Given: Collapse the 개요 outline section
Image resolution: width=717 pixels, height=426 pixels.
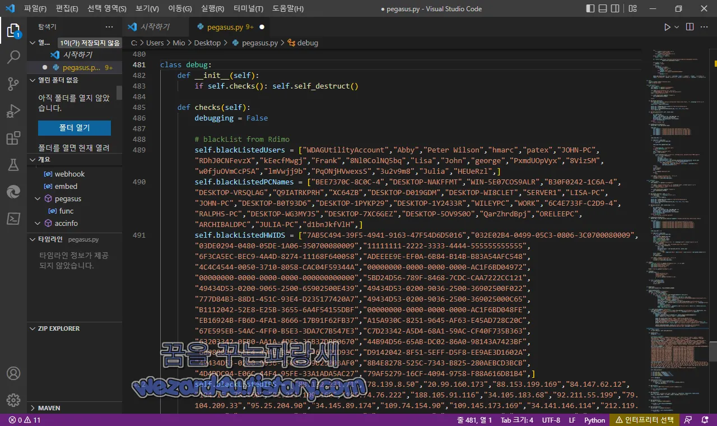Looking at the screenshot, I should [33, 160].
